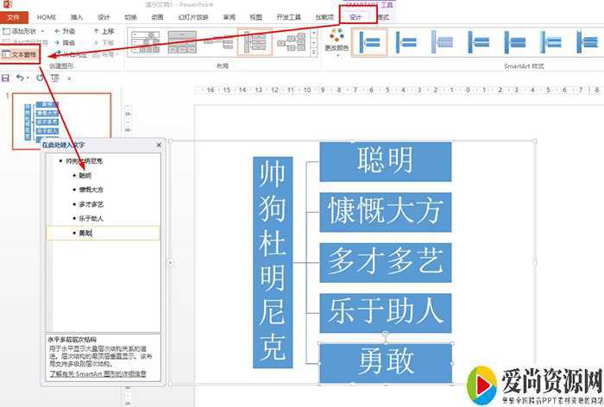Click the Save icon in quick access toolbar
604x407 pixels.
coord(6,78)
